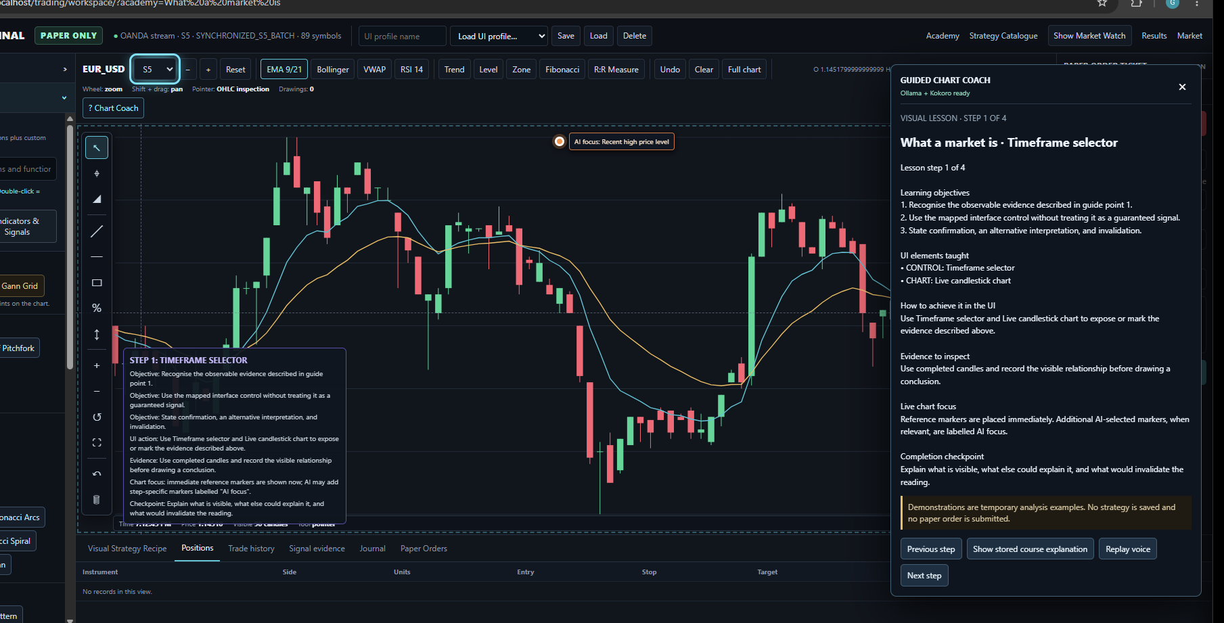This screenshot has height=623, width=1224.
Task: Select the percent measure tool
Action: pos(97,308)
